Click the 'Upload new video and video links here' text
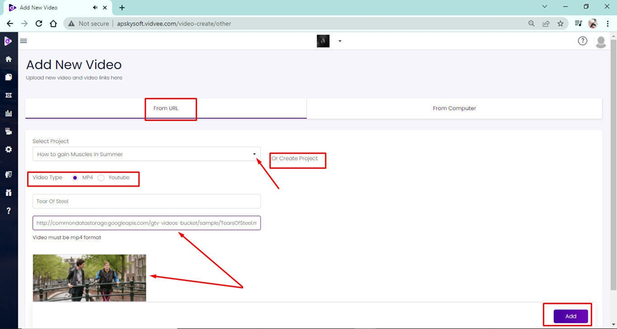The width and height of the screenshot is (617, 329). tap(74, 78)
